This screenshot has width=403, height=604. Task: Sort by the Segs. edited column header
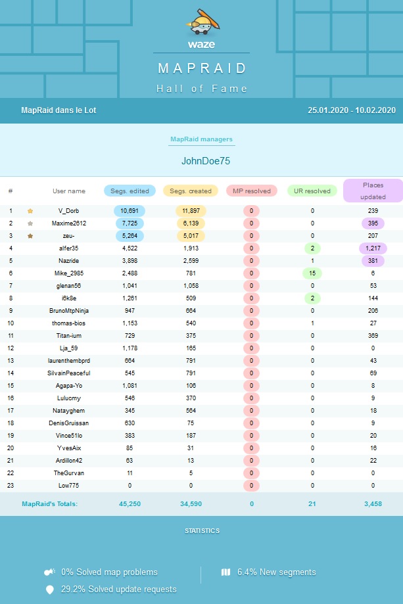(x=130, y=191)
